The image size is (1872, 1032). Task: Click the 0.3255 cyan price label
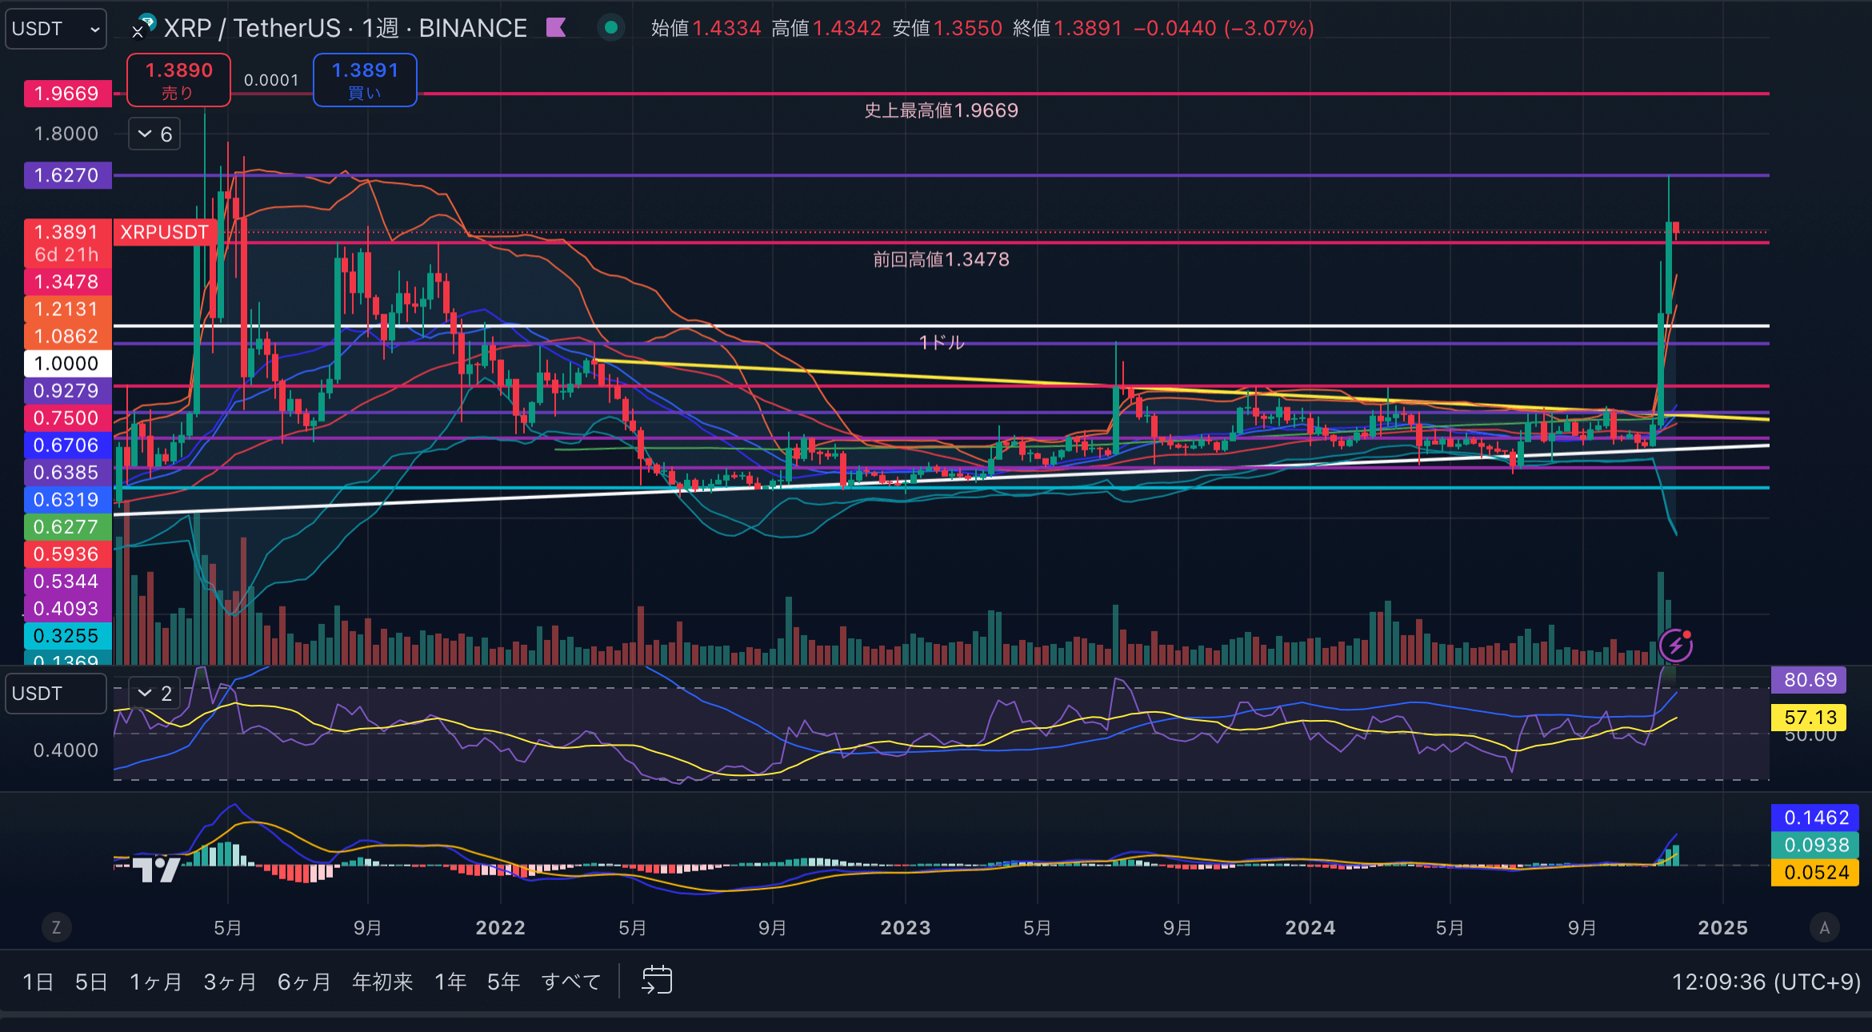(x=67, y=635)
